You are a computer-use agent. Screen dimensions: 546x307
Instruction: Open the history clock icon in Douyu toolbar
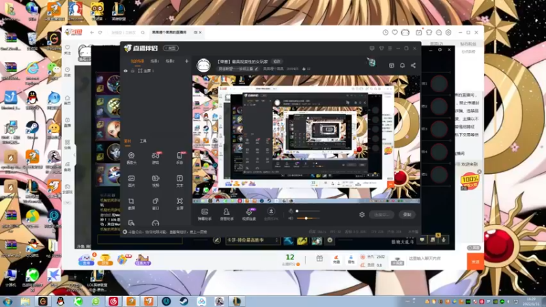click(386, 32)
